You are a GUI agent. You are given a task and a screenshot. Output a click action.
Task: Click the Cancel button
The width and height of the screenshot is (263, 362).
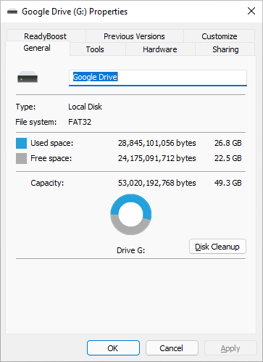pyautogui.click(x=172, y=348)
